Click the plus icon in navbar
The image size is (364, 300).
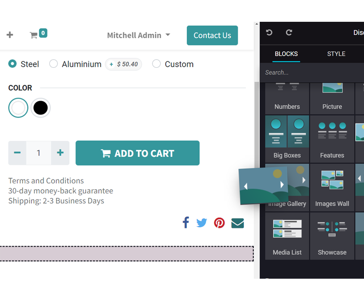(10, 35)
